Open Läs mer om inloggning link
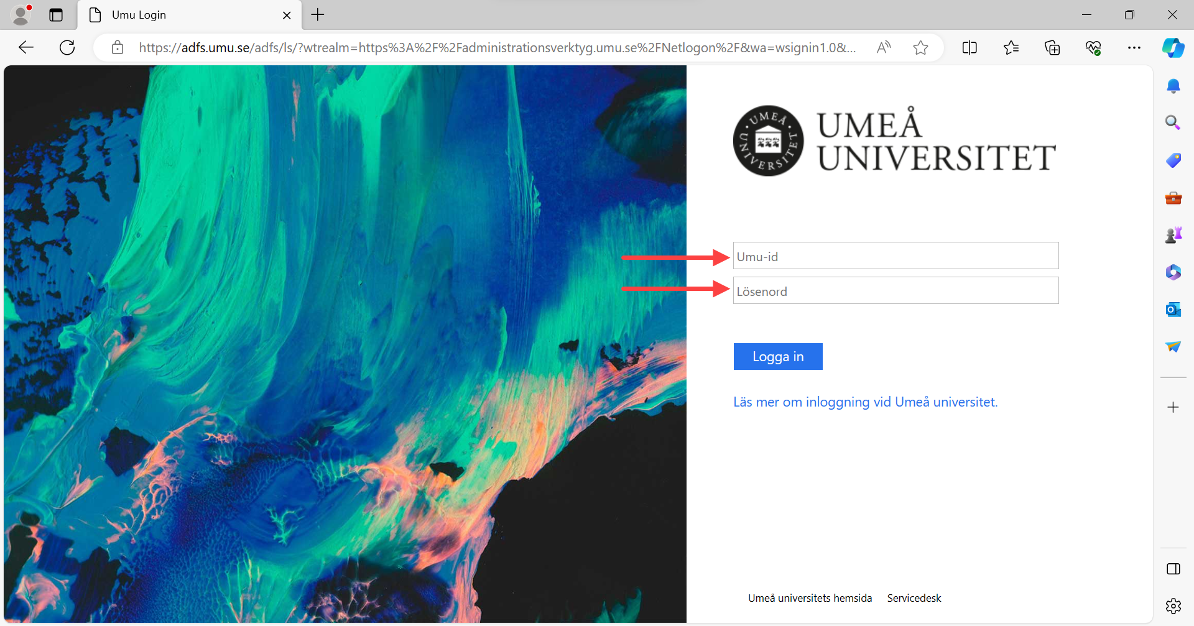The image size is (1194, 626). coord(866,402)
